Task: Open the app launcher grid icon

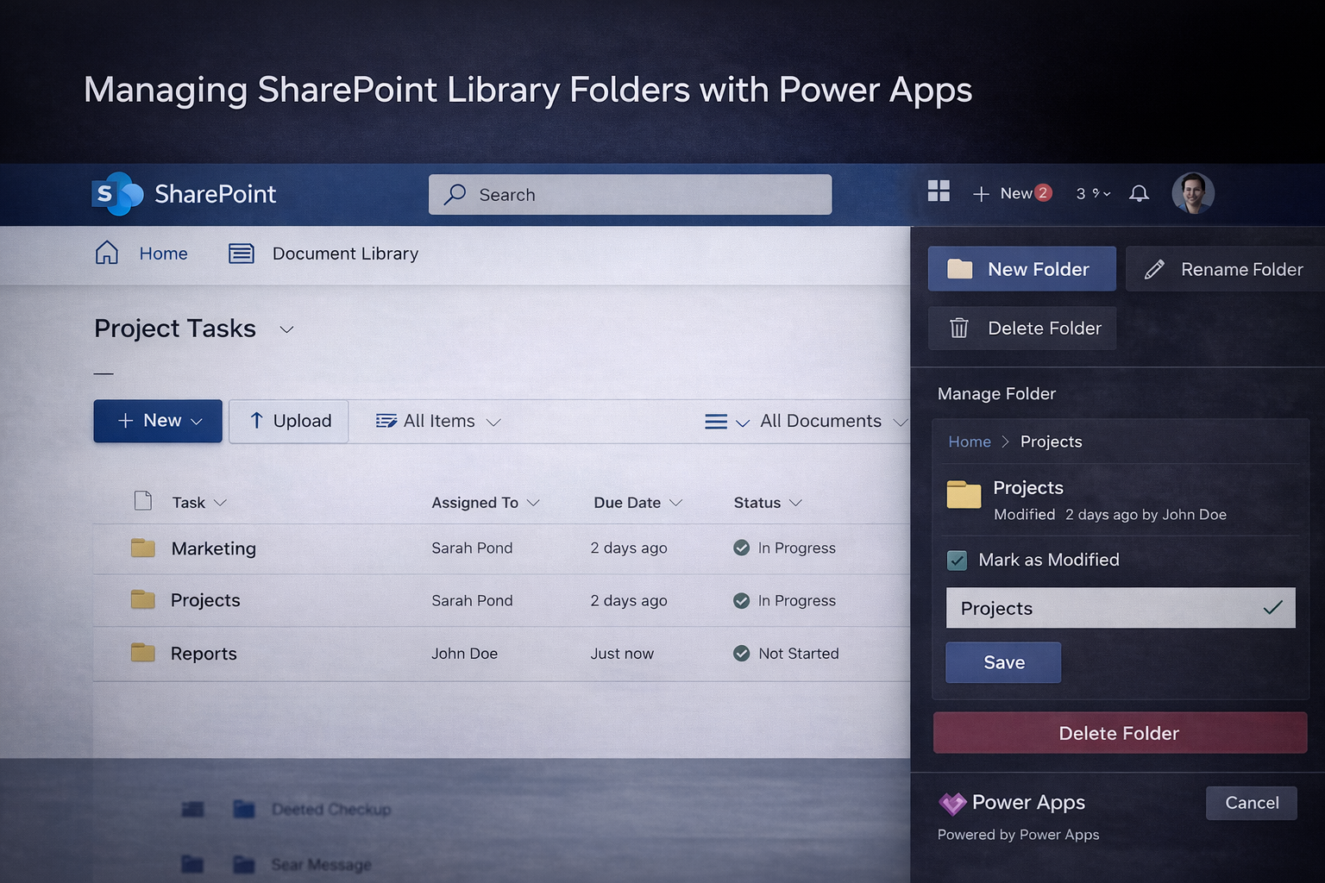Action: point(939,191)
